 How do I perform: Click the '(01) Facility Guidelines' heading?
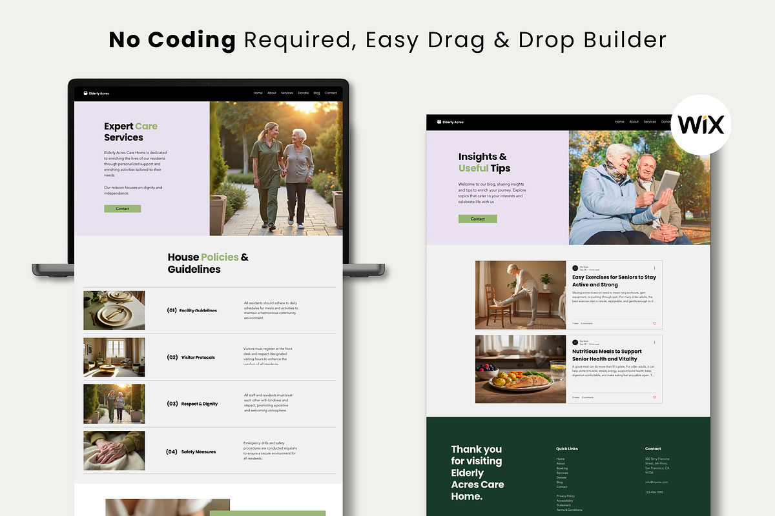(192, 310)
